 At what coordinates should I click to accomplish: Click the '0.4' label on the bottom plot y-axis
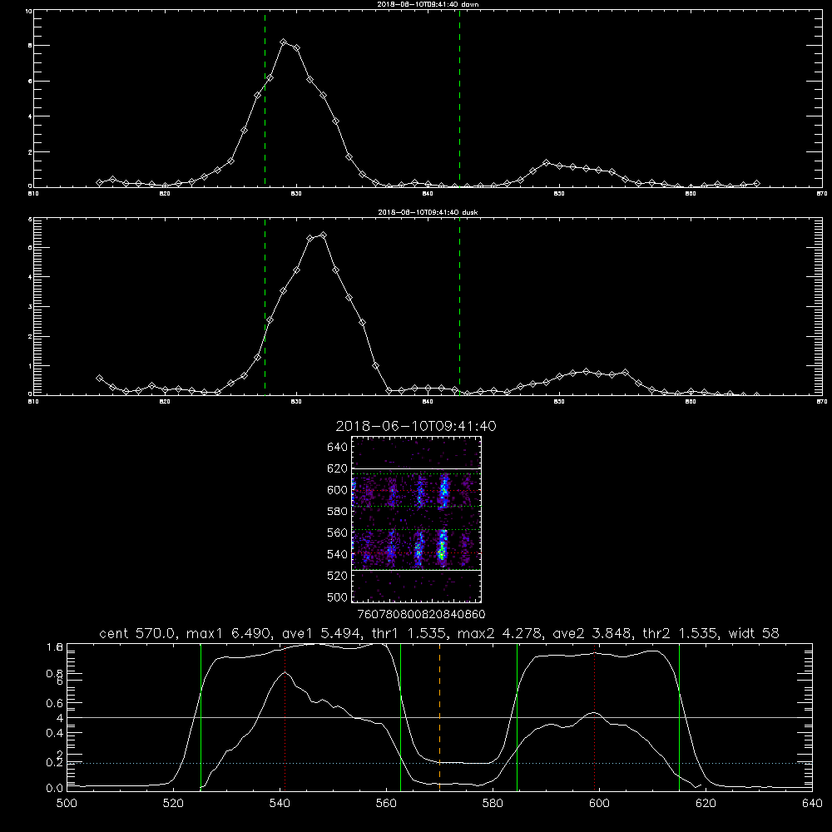point(54,733)
